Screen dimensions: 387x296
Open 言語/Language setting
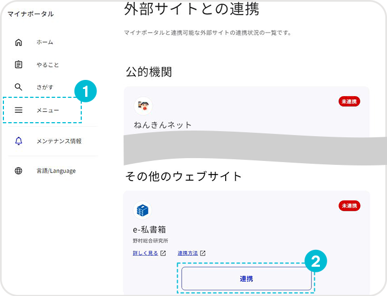pyautogui.click(x=56, y=171)
